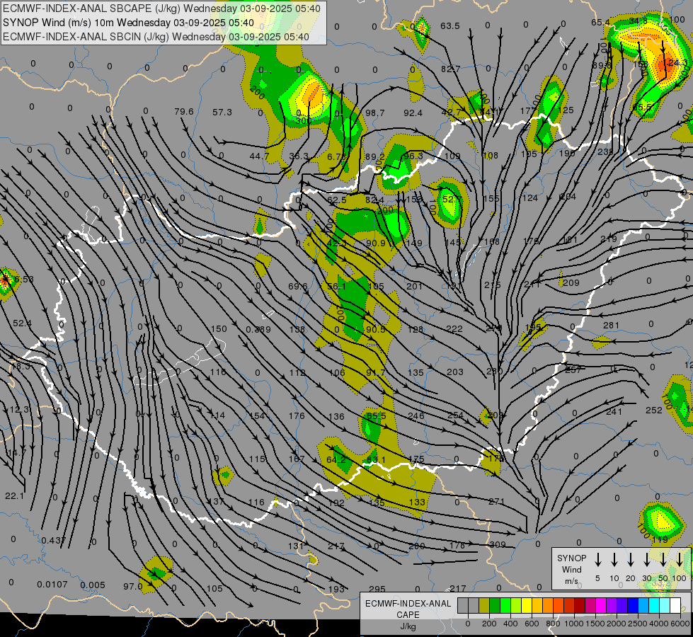Click the 100 m/s wind arrow in SYNOP legend

point(680,560)
